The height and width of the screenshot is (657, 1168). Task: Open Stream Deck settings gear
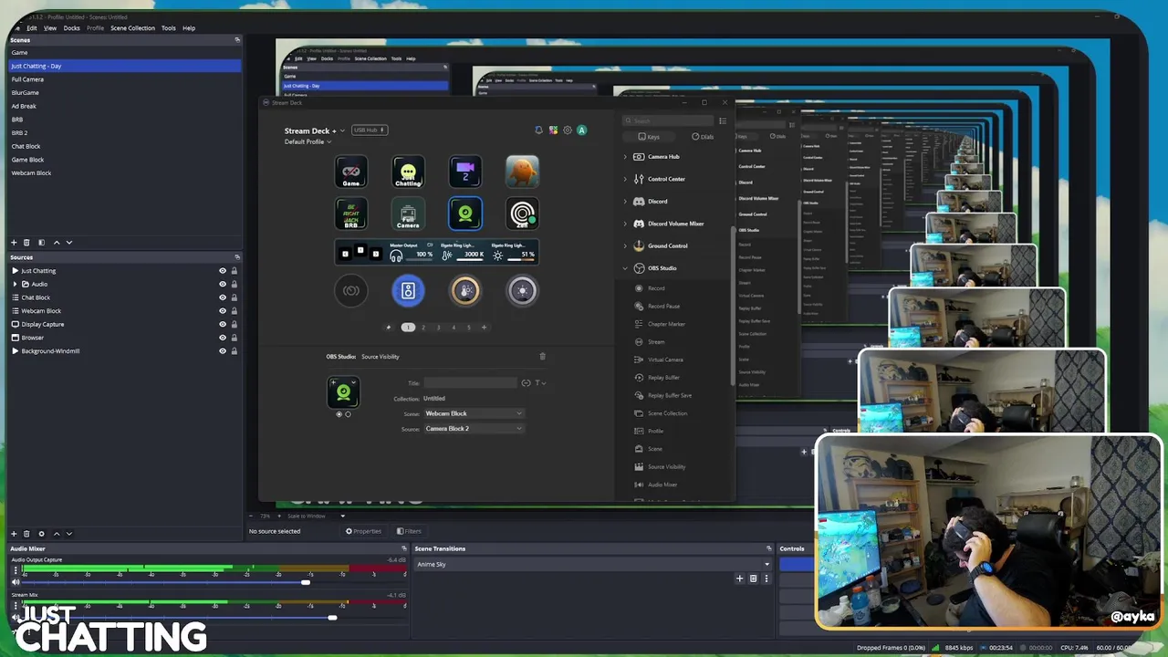[x=567, y=130]
